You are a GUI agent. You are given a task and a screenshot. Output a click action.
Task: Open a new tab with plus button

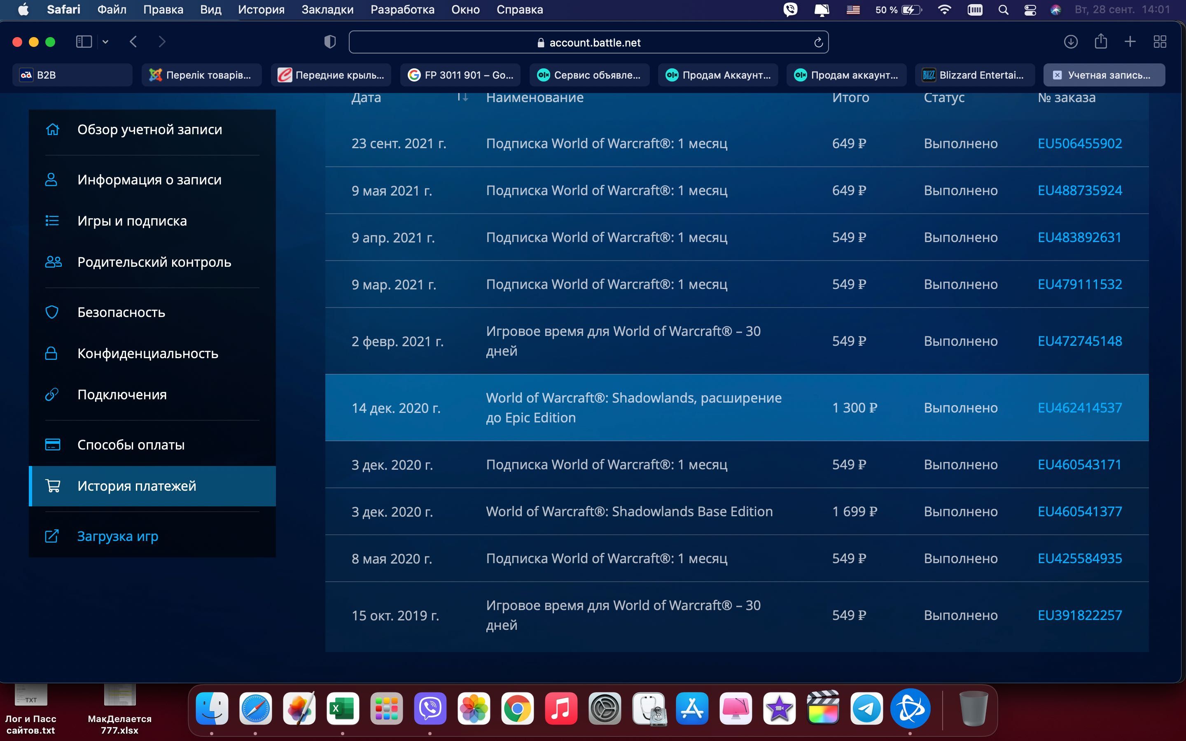(x=1130, y=42)
